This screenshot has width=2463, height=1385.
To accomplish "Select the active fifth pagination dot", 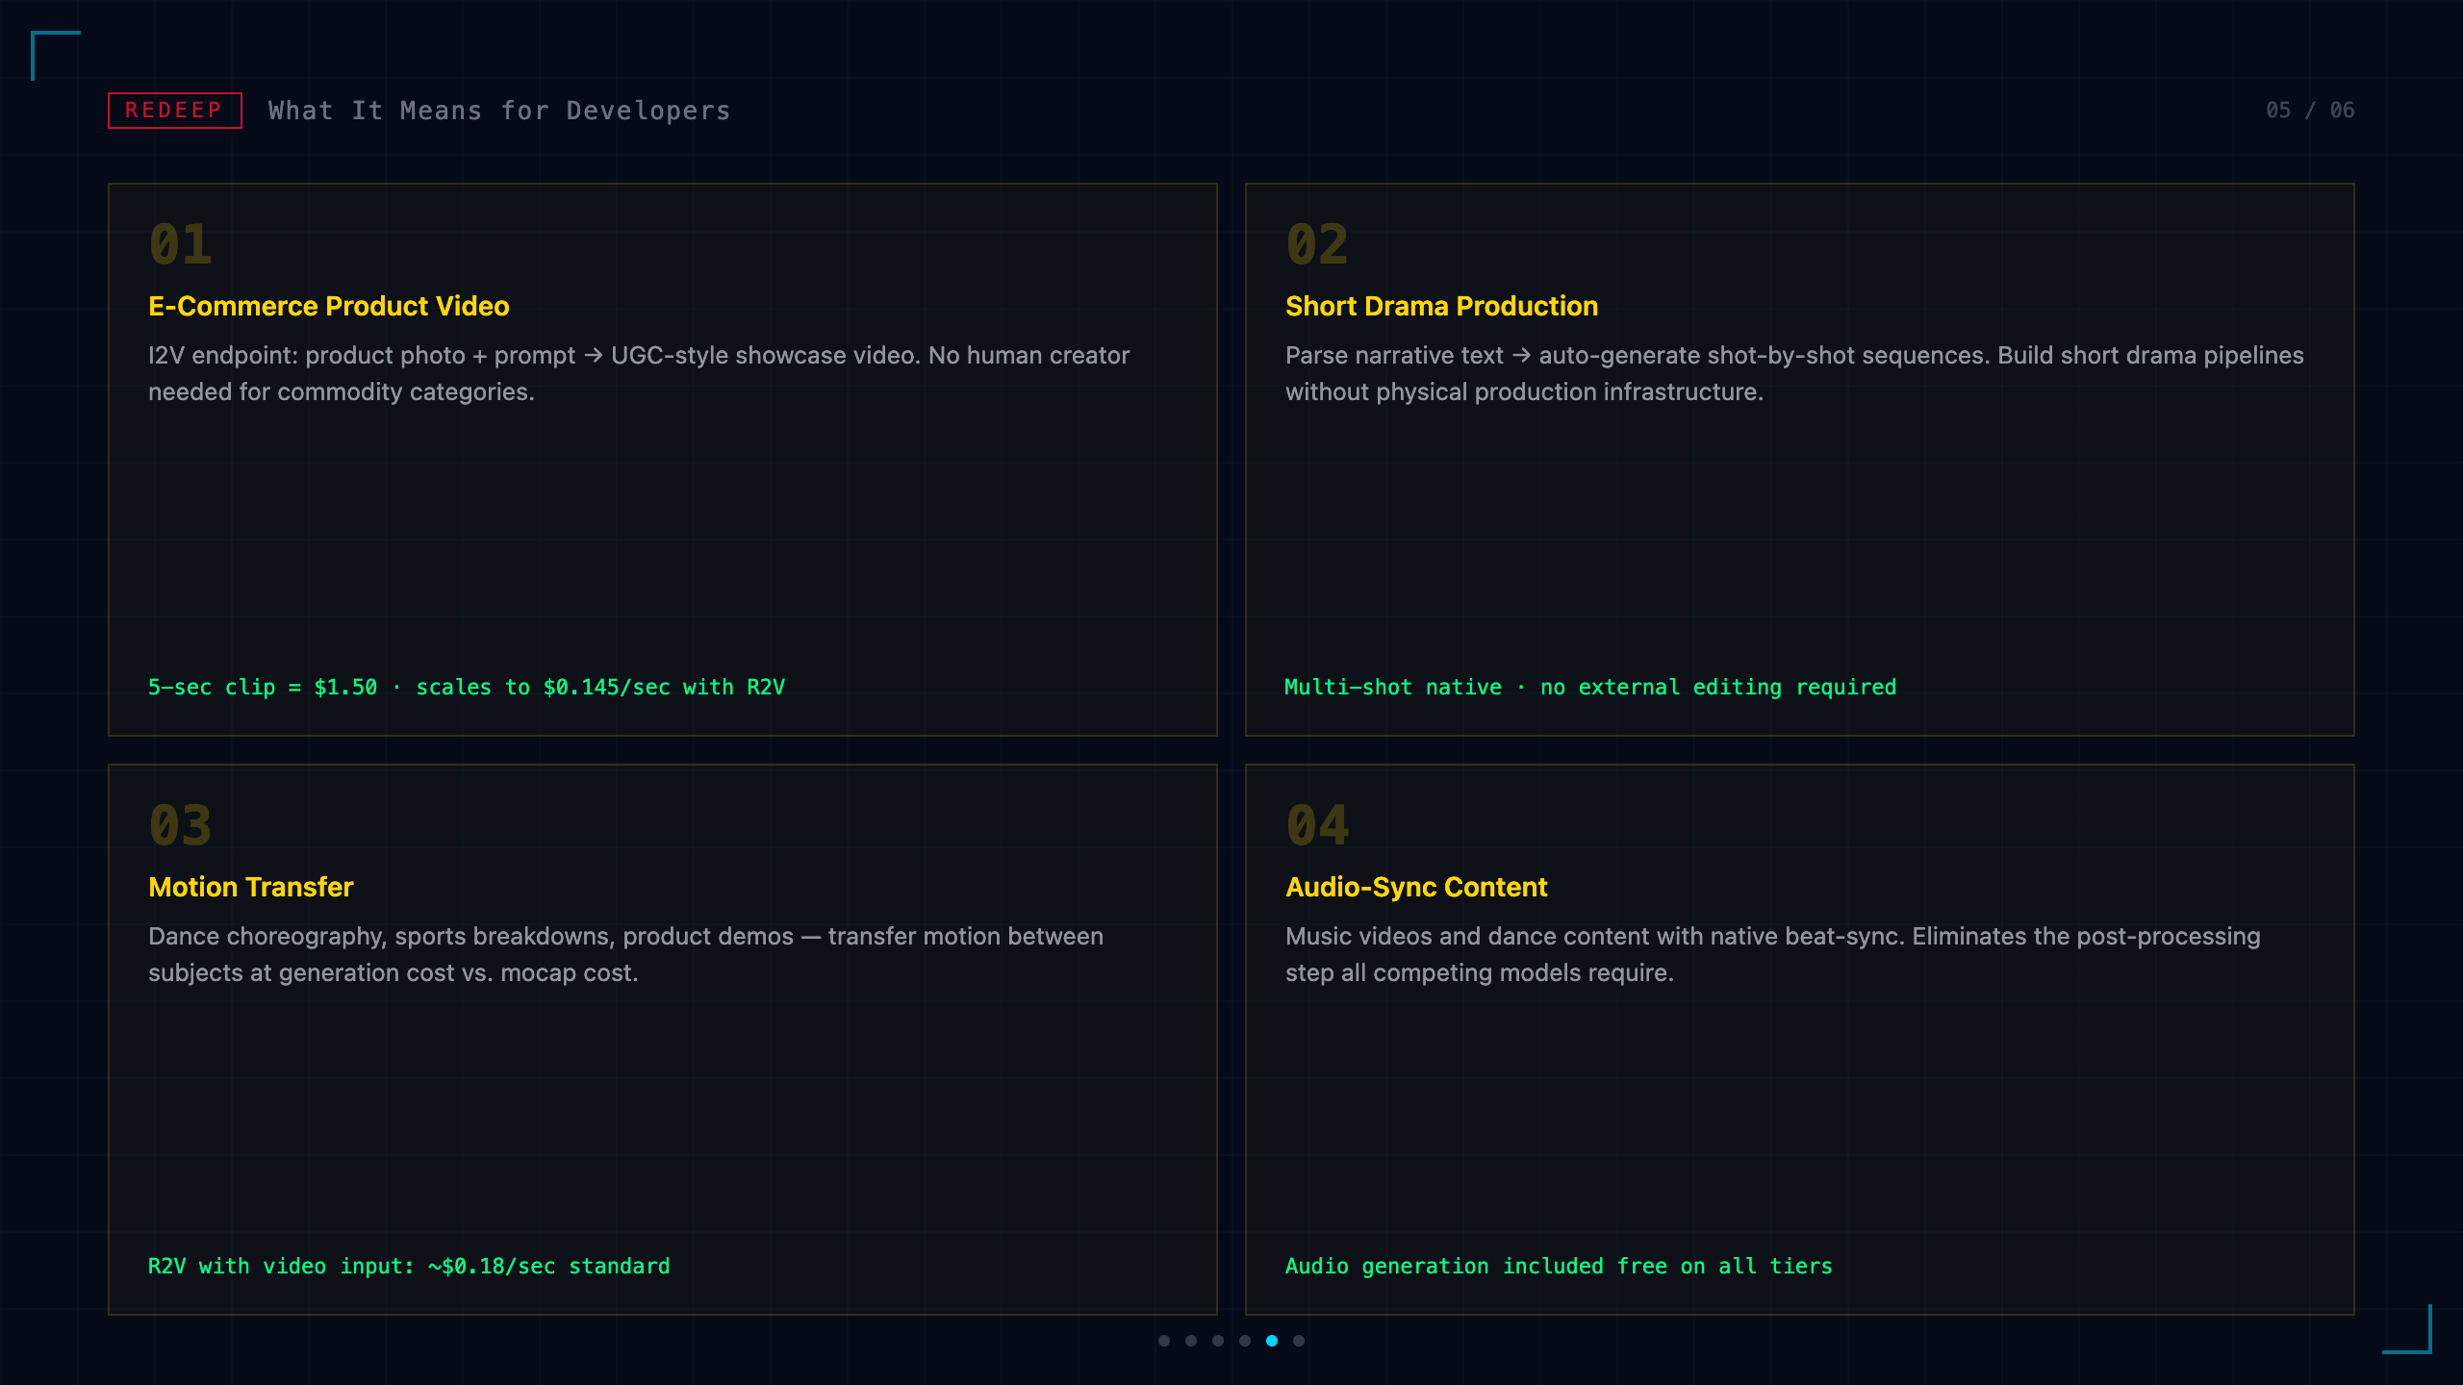I will pyautogui.click(x=1272, y=1341).
